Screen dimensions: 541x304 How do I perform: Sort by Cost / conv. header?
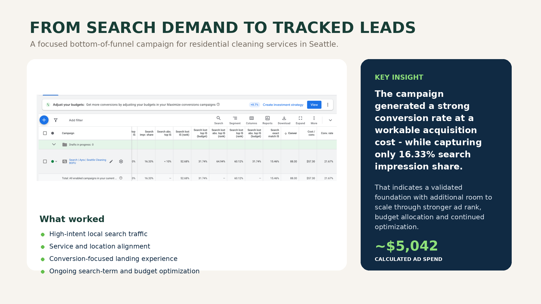click(x=311, y=133)
